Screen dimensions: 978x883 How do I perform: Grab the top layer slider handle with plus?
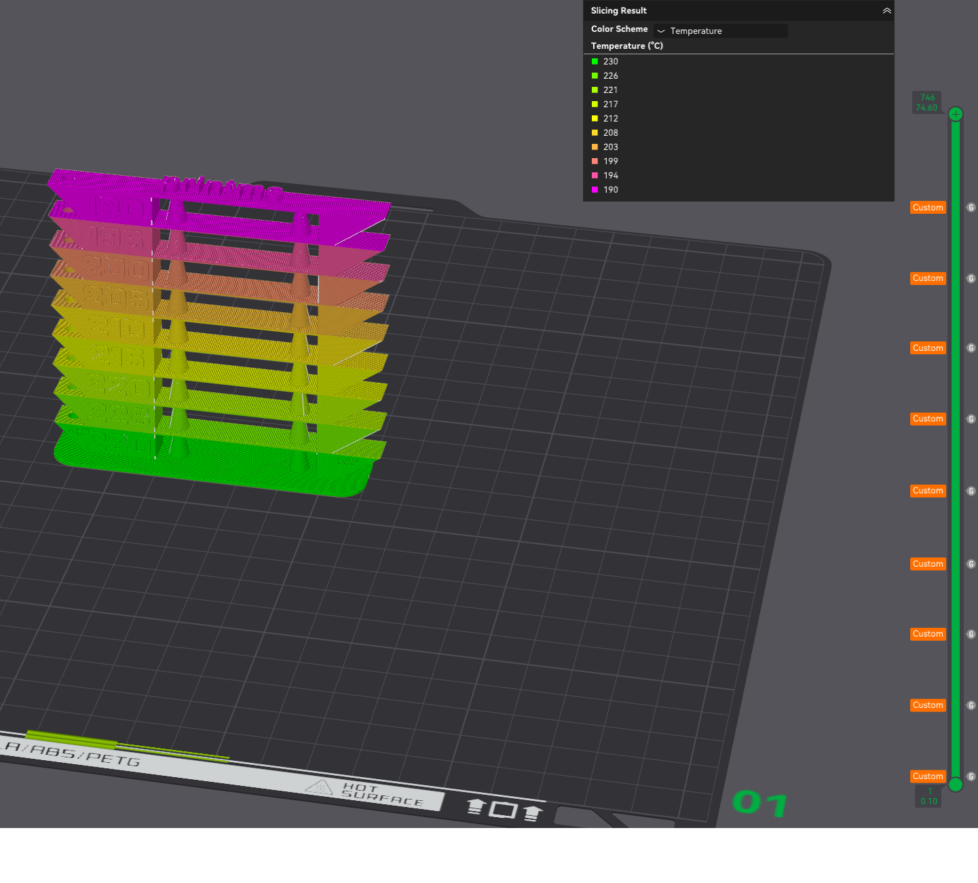point(956,114)
